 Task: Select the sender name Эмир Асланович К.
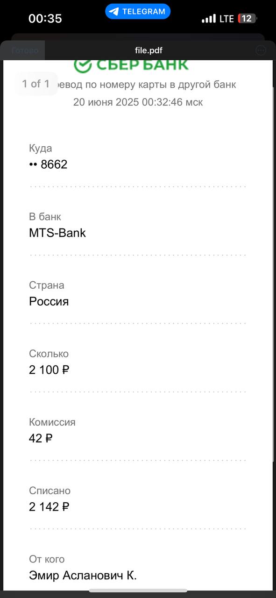[x=83, y=576]
